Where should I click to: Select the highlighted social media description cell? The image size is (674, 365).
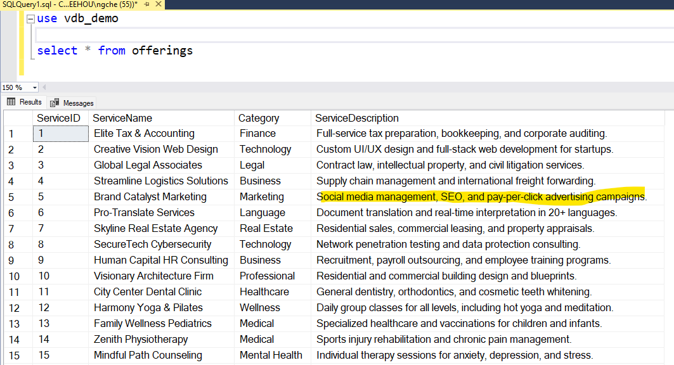(x=481, y=197)
